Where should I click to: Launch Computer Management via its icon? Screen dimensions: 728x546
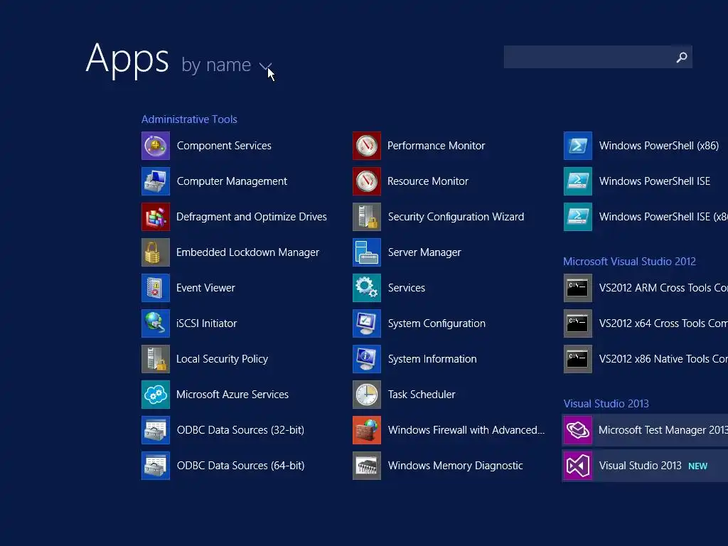pyautogui.click(x=156, y=181)
